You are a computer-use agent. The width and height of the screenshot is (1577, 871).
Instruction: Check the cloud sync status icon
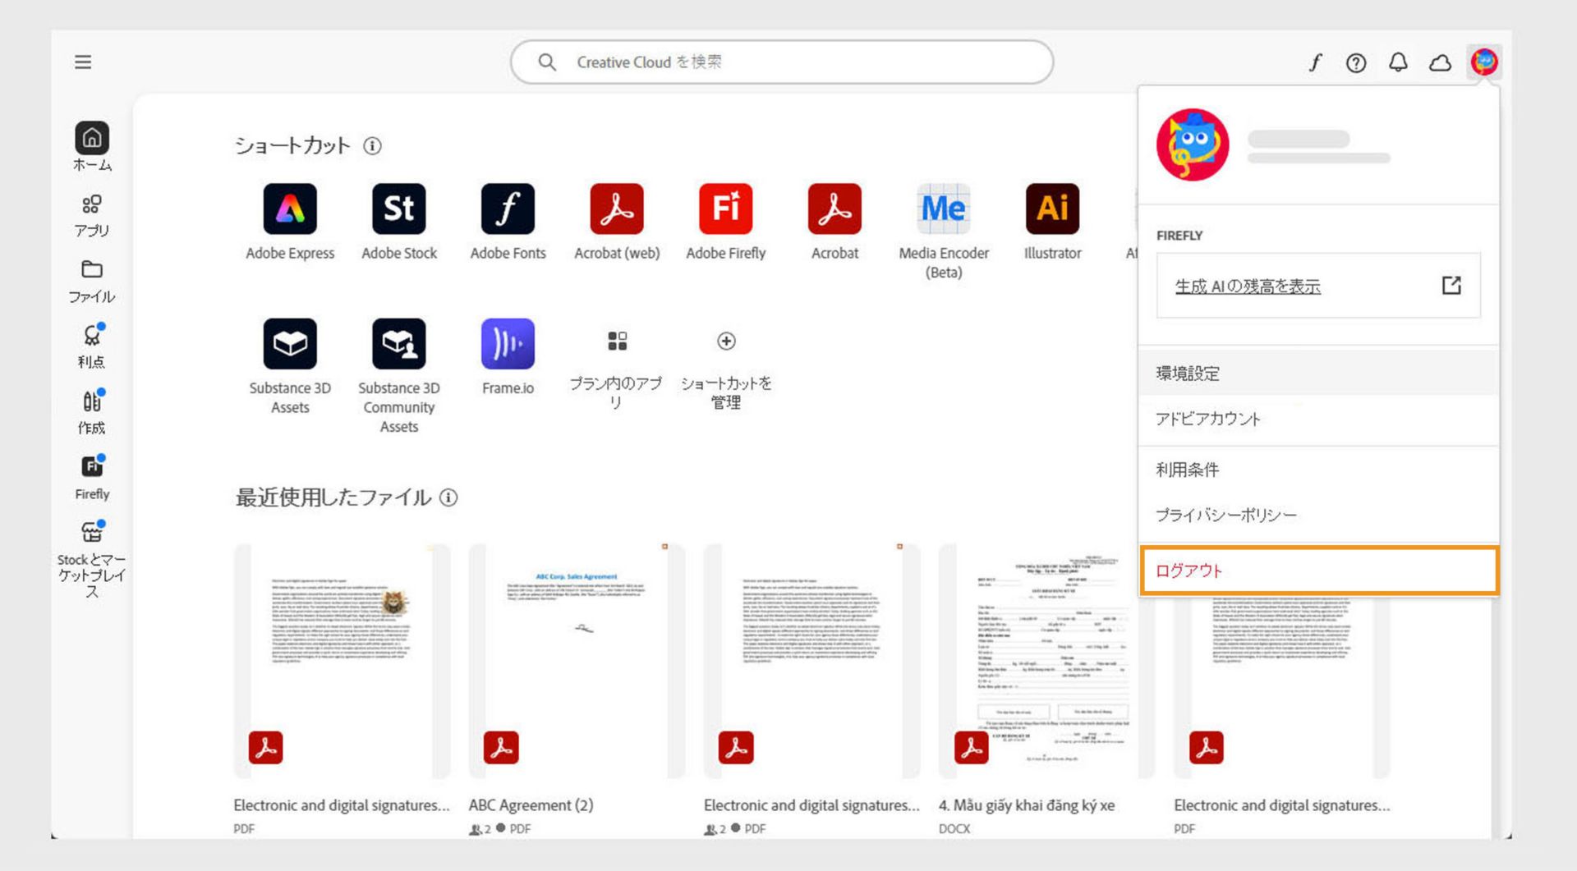coord(1440,62)
